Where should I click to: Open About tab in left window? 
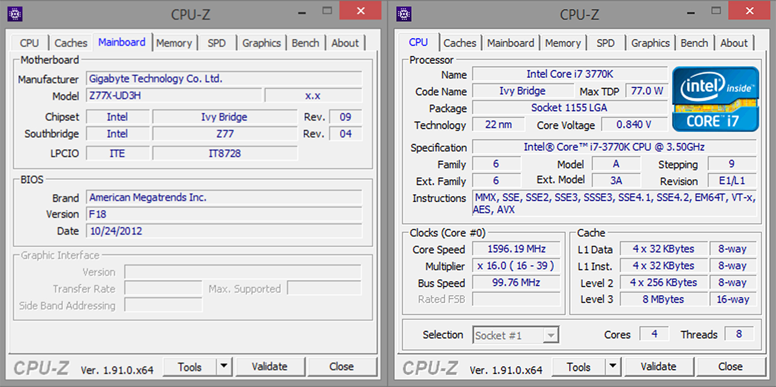[x=345, y=43]
